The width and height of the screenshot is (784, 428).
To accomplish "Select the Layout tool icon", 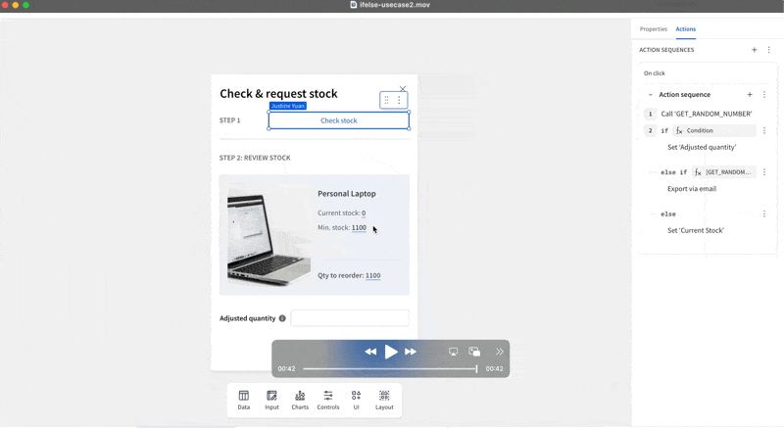I will pos(384,400).
